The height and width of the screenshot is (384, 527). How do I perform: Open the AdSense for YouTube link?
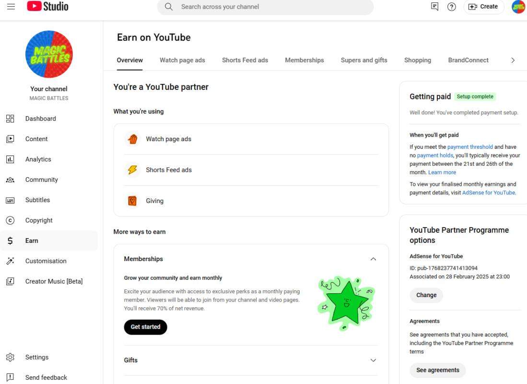489,192
